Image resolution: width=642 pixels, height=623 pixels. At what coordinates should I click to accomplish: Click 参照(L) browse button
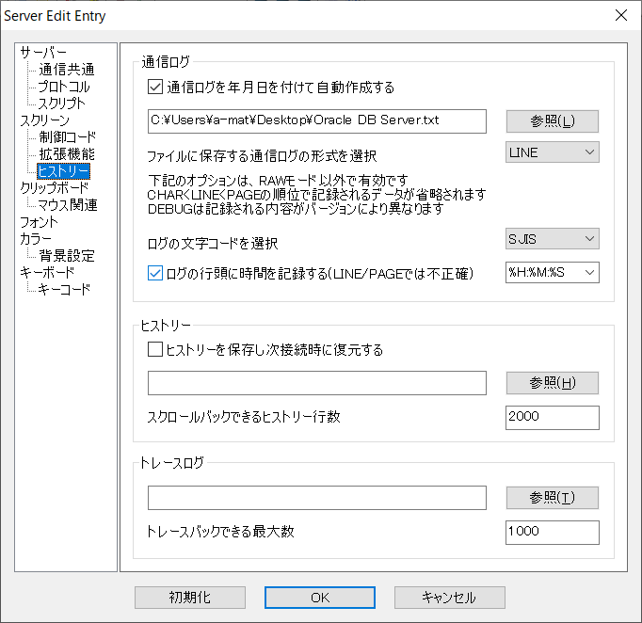pyautogui.click(x=553, y=121)
